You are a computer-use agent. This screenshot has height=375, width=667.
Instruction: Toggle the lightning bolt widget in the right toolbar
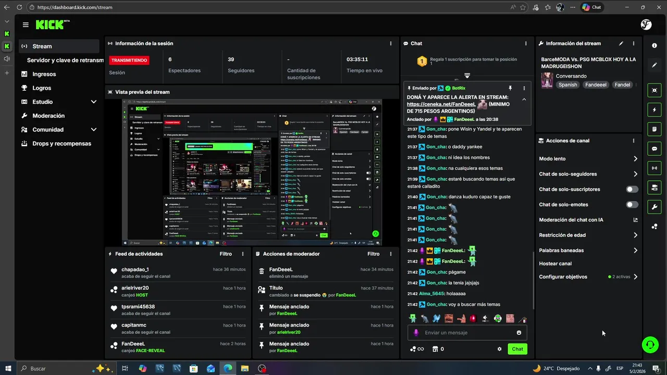(x=654, y=110)
